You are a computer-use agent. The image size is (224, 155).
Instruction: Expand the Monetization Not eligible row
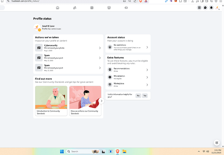(x=128, y=77)
